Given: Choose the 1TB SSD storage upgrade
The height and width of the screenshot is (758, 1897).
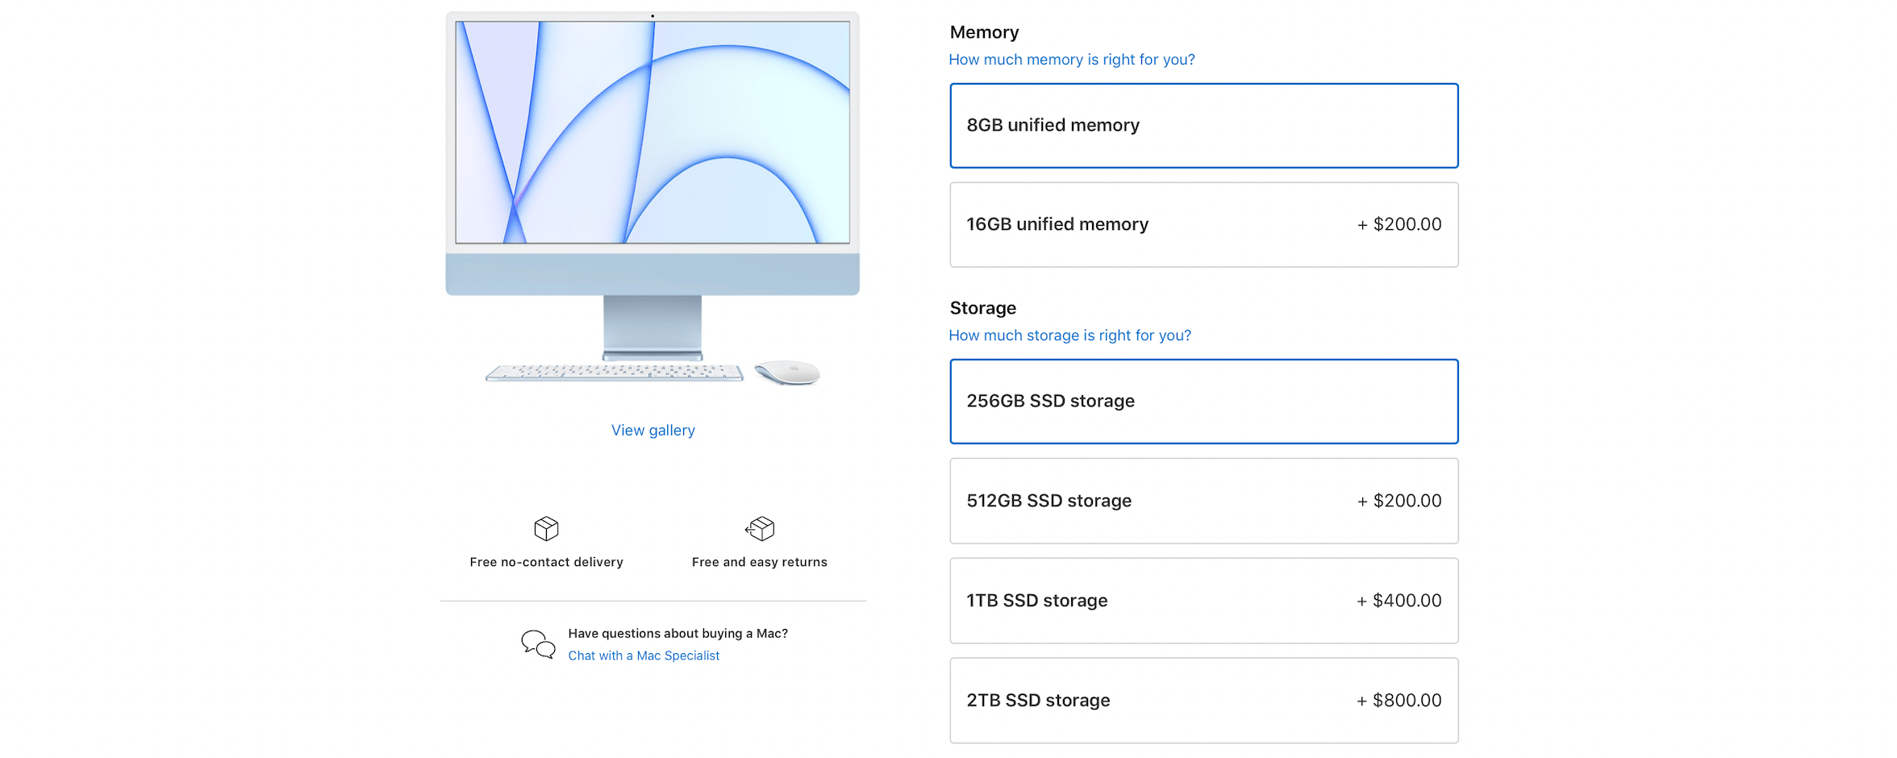Looking at the screenshot, I should pyautogui.click(x=1204, y=600).
